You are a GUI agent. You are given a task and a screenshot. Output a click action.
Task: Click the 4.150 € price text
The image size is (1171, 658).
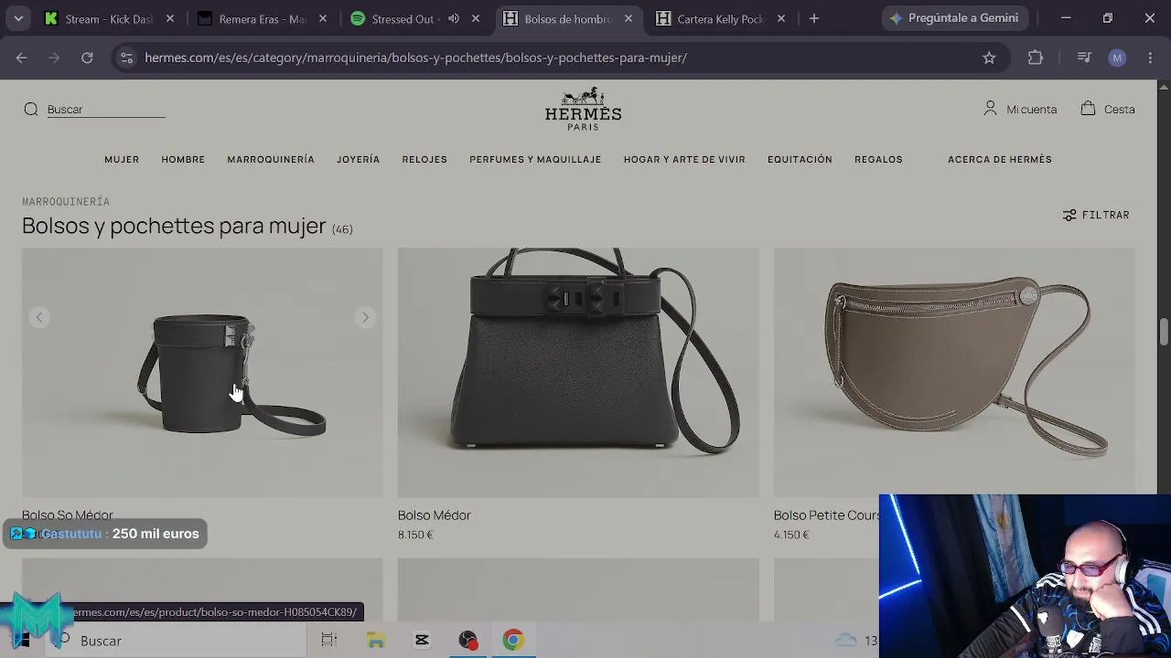[x=791, y=535]
